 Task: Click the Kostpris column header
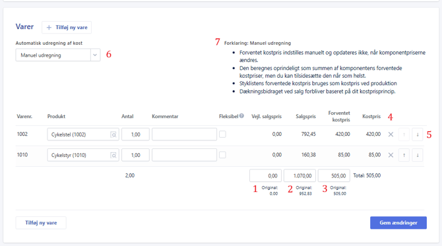click(x=371, y=116)
